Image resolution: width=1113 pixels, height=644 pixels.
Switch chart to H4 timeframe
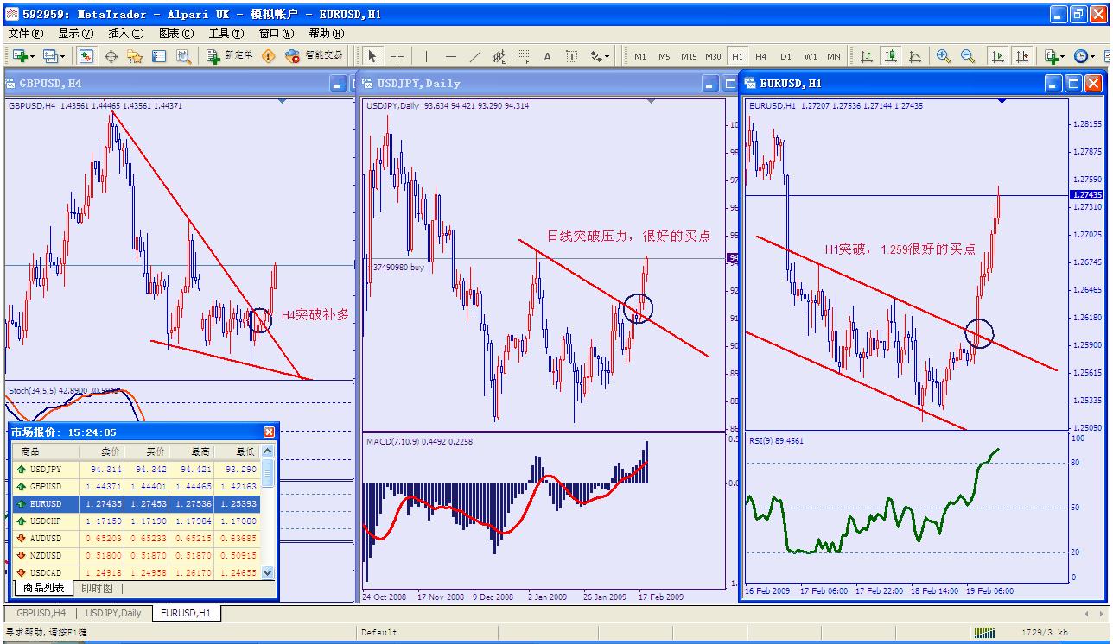(761, 56)
